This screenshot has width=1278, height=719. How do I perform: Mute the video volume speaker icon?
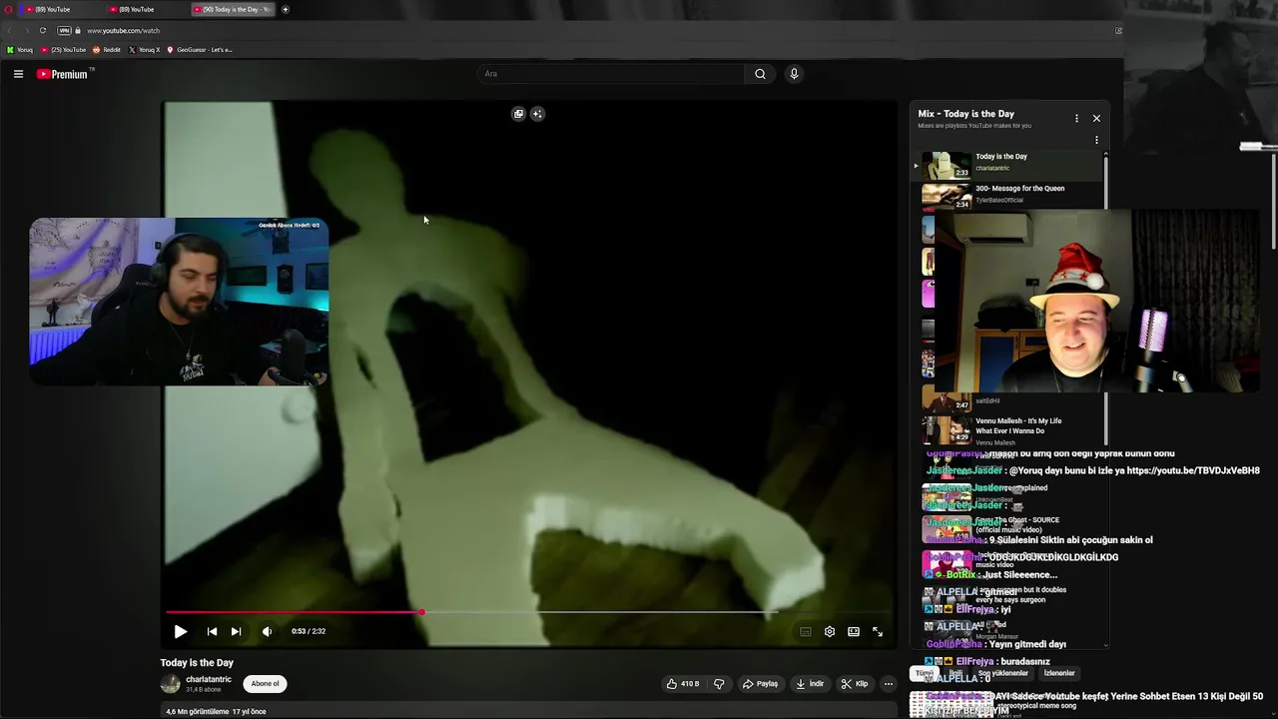(x=267, y=631)
